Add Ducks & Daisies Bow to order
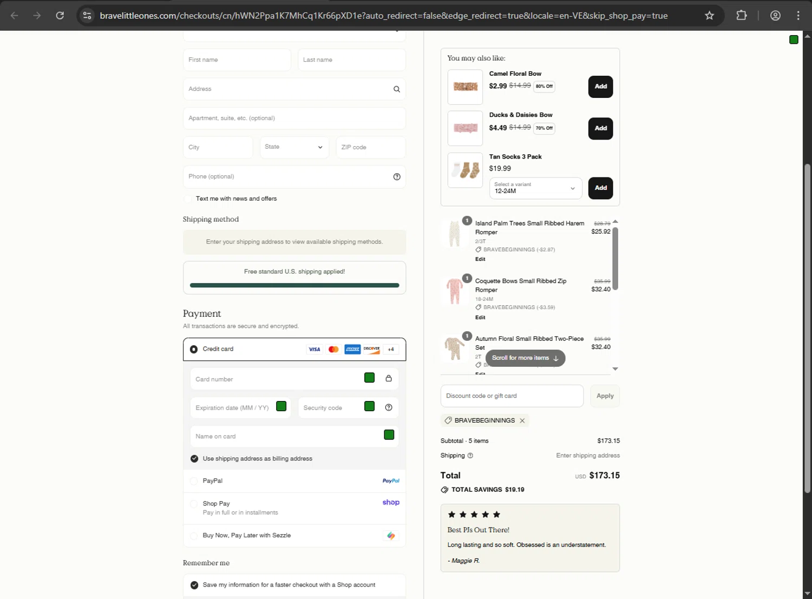This screenshot has width=812, height=599. (x=600, y=129)
